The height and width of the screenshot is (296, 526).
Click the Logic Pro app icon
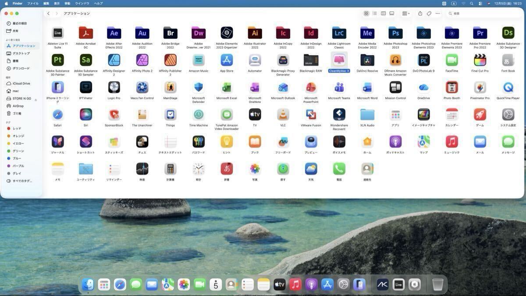tap(114, 88)
